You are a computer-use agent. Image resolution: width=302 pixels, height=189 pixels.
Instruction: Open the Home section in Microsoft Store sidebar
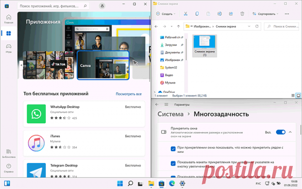coord(9,19)
